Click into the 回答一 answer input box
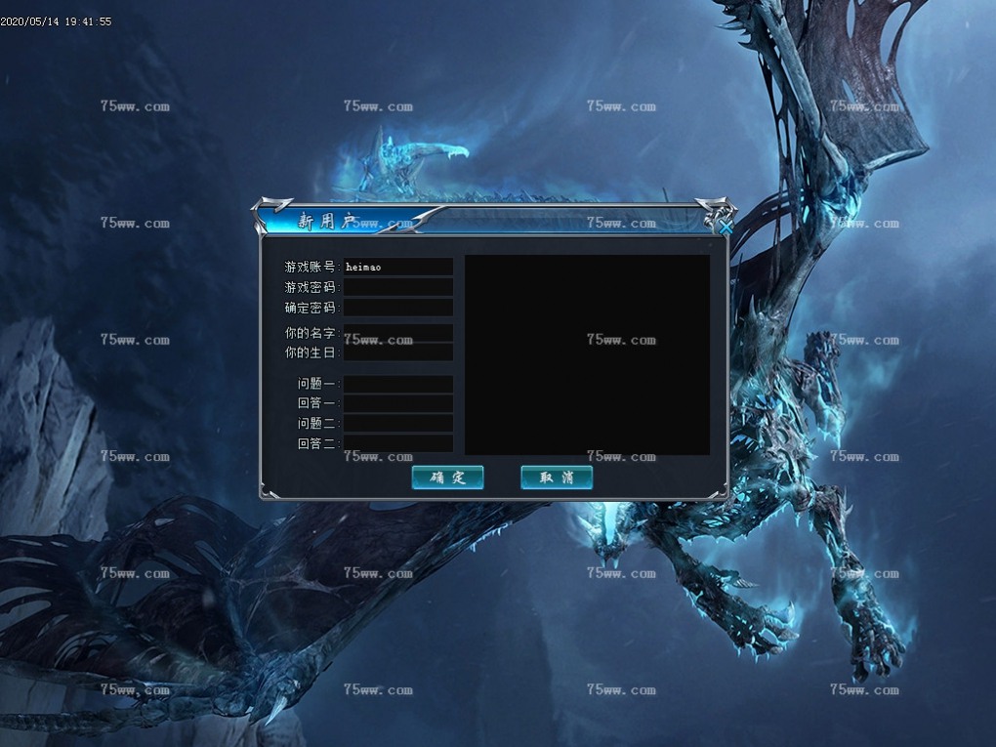This screenshot has width=996, height=747. tap(397, 403)
